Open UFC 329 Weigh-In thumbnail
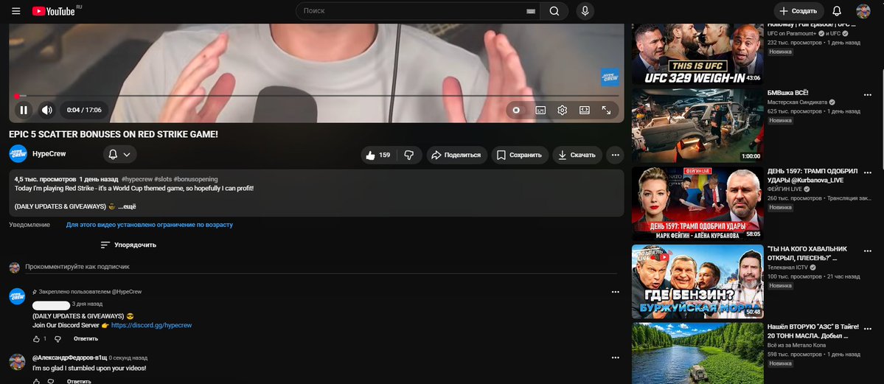The image size is (884, 384). [697, 54]
